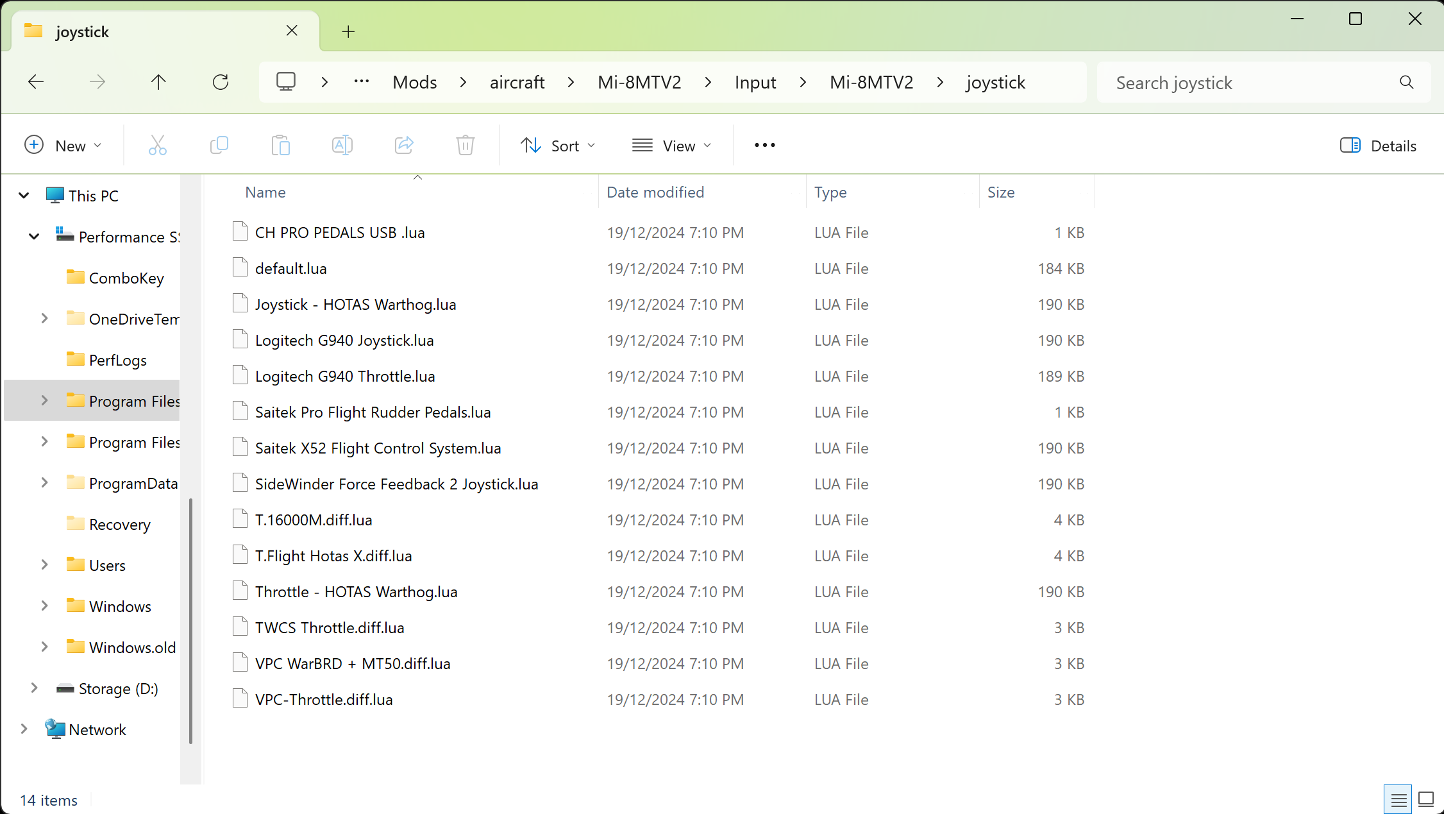The width and height of the screenshot is (1444, 814).
Task: Click the Share icon in toolbar
Action: pos(404,146)
